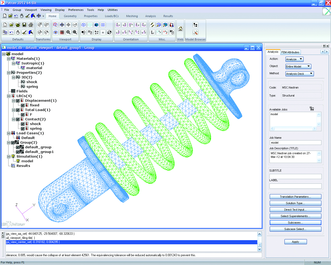Click the File Open folder icon in Defaults

(x=11, y=25)
